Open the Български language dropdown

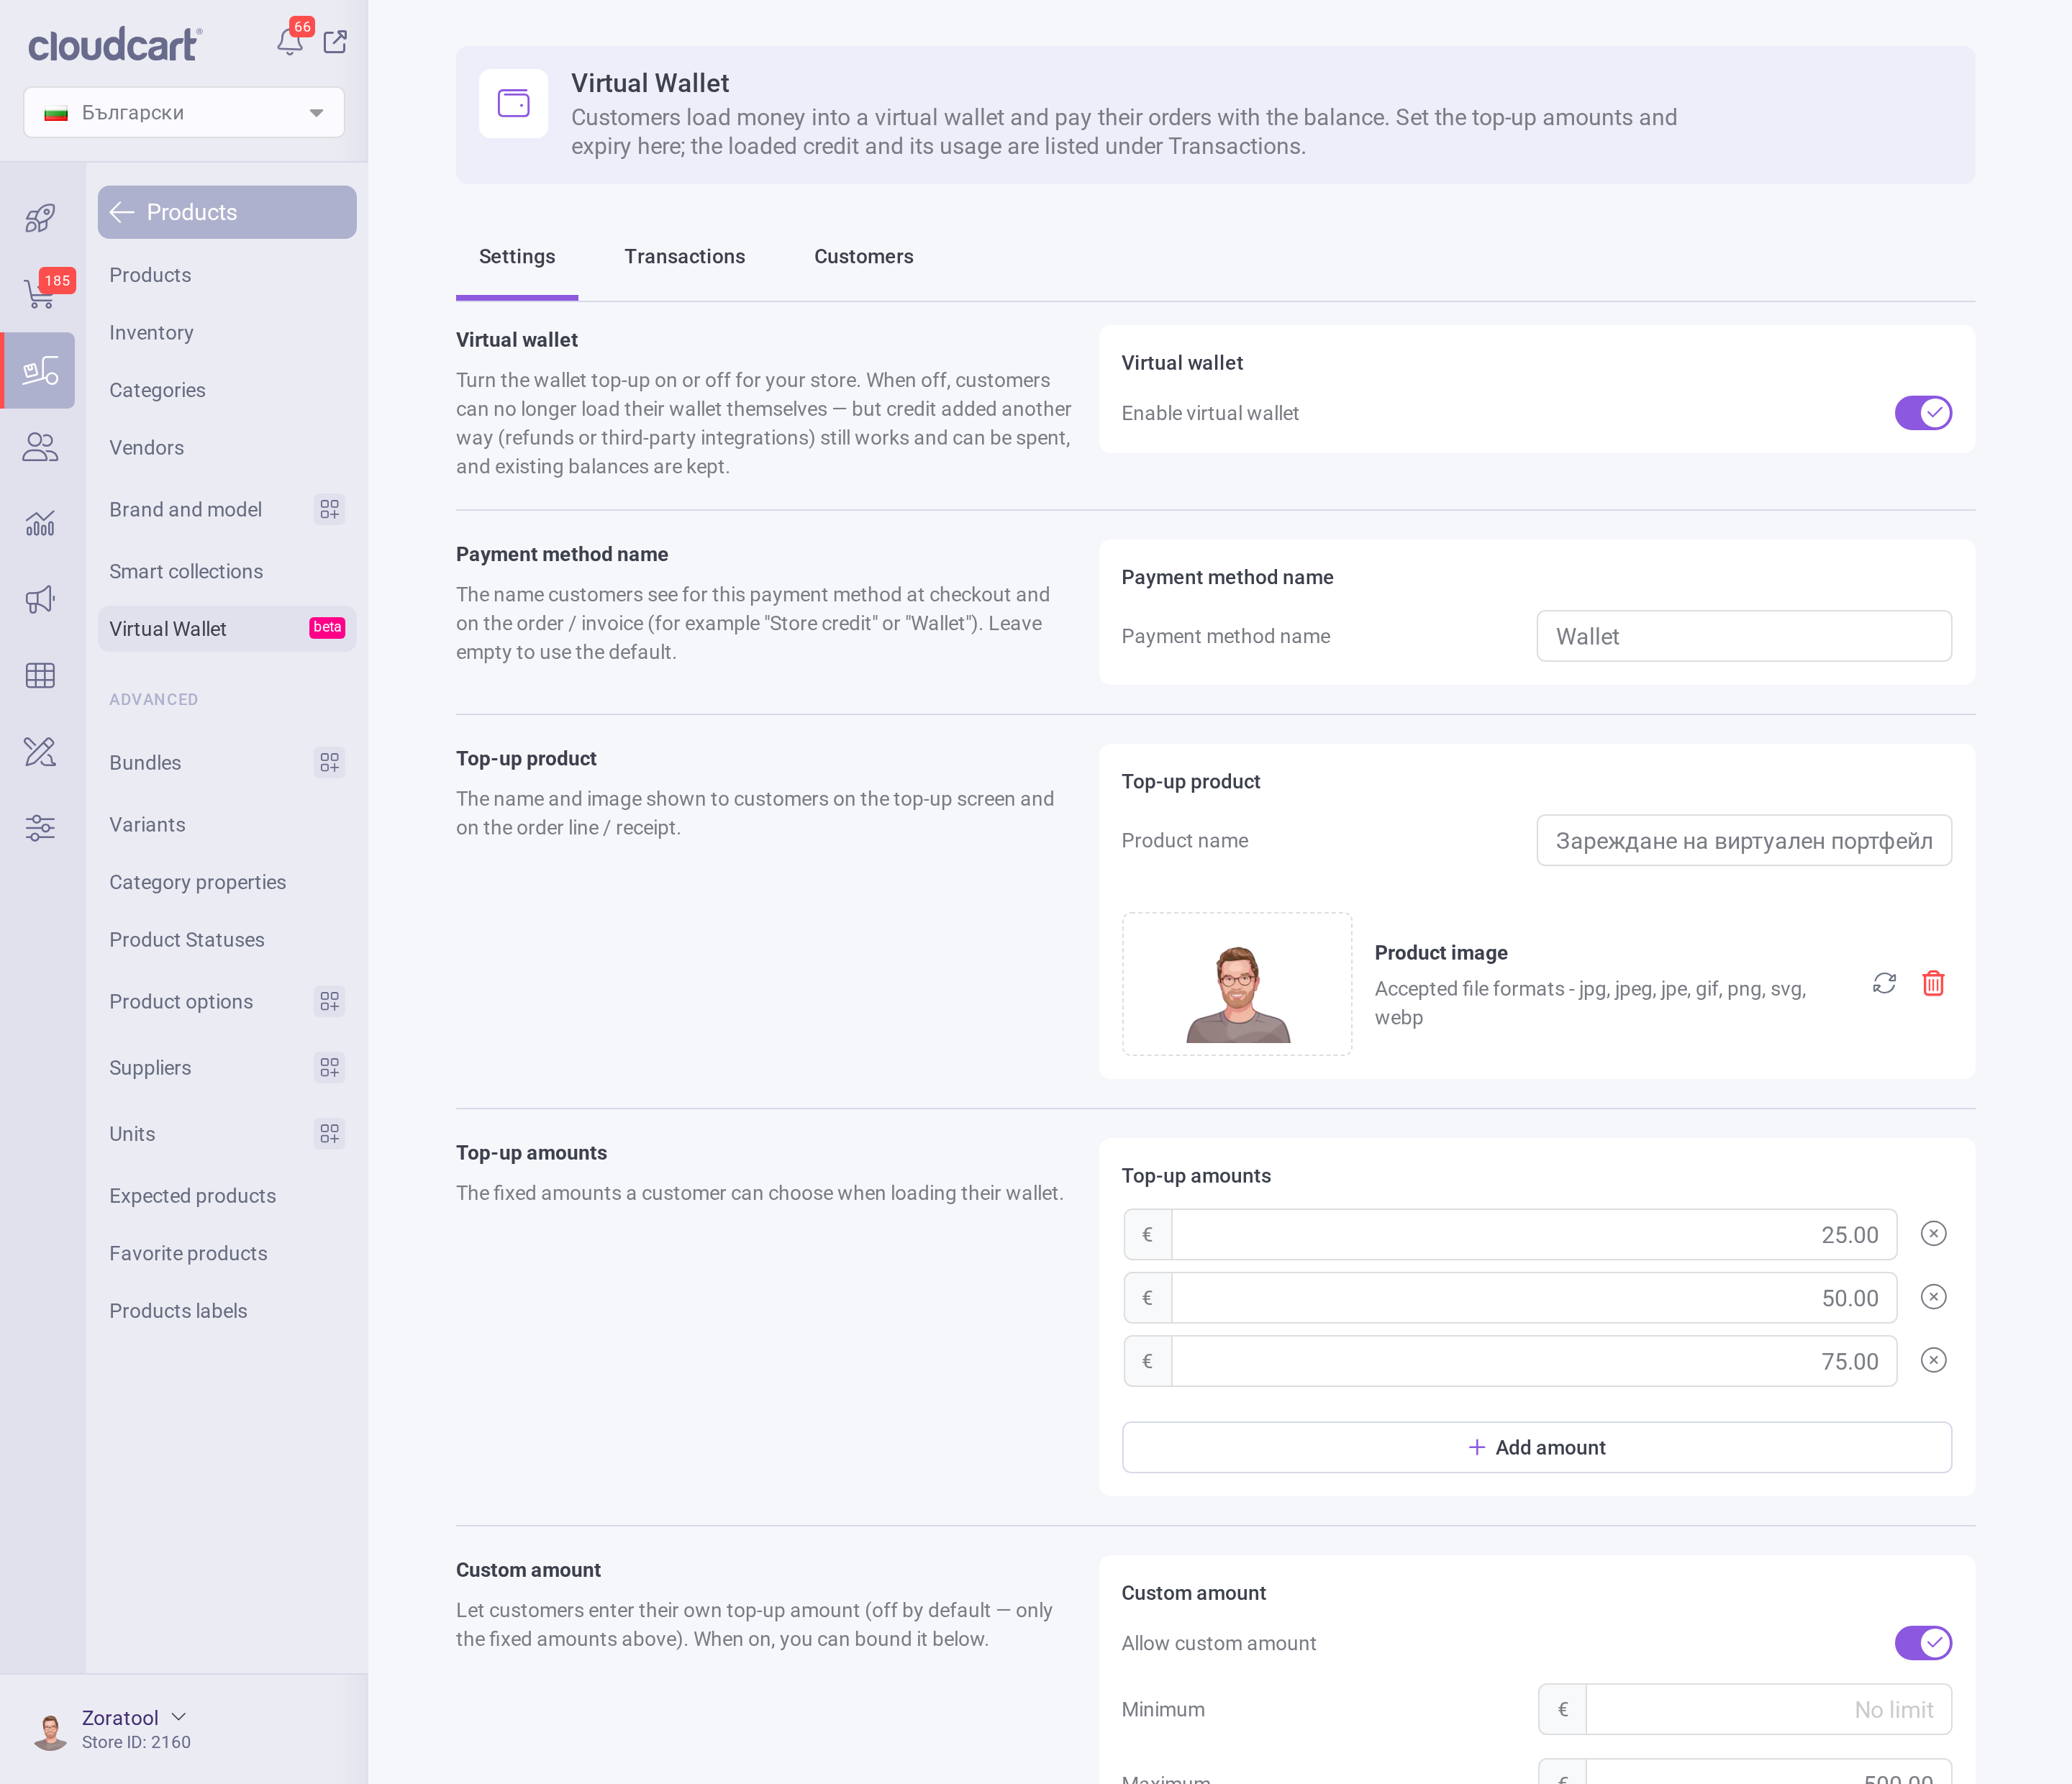click(184, 112)
